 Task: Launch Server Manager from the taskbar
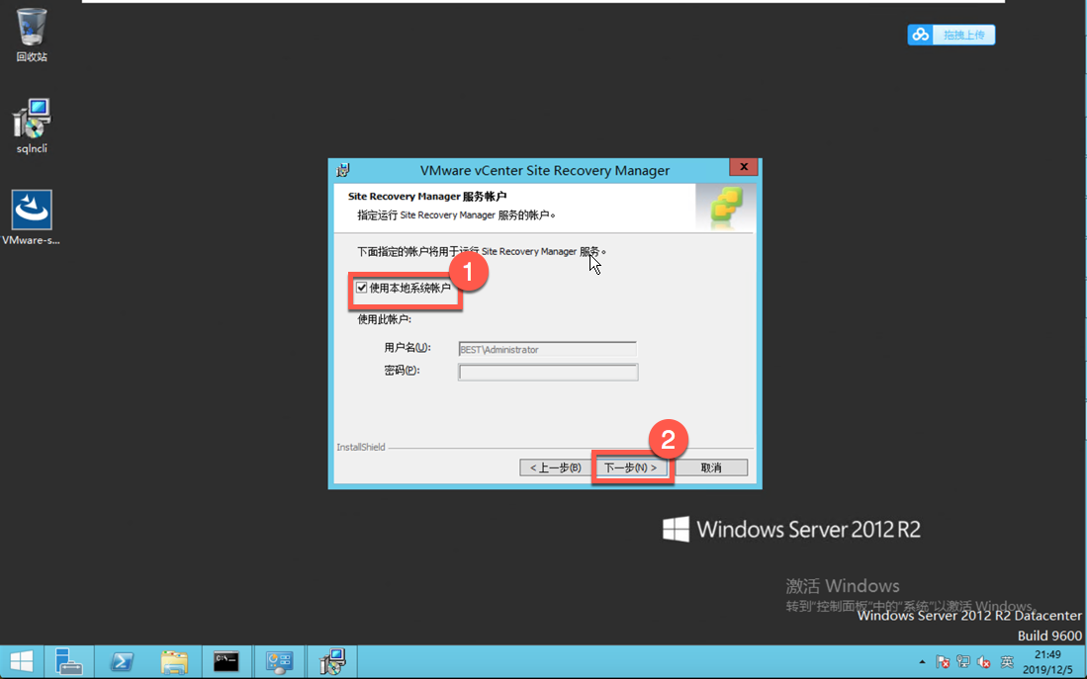[x=69, y=661]
